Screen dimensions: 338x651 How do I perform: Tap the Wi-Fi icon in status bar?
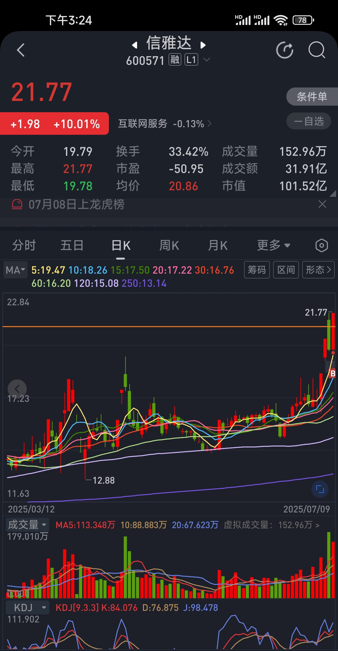tap(281, 20)
